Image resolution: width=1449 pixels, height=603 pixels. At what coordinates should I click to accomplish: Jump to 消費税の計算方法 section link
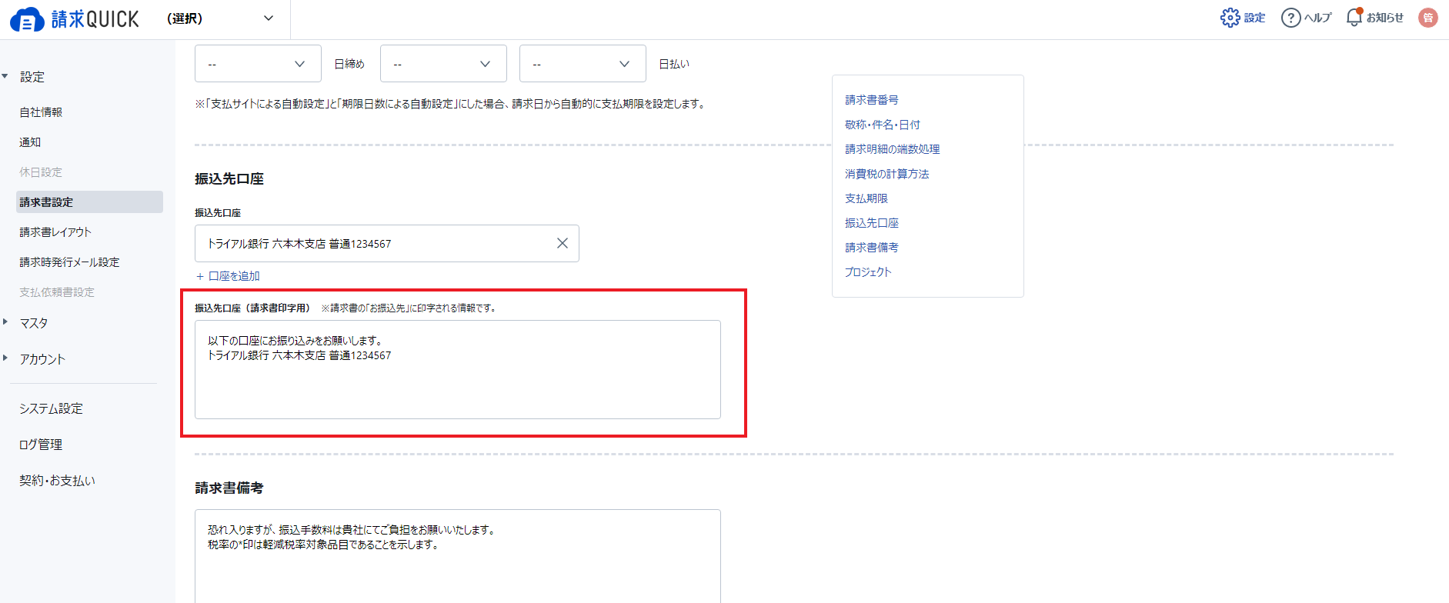tap(886, 174)
